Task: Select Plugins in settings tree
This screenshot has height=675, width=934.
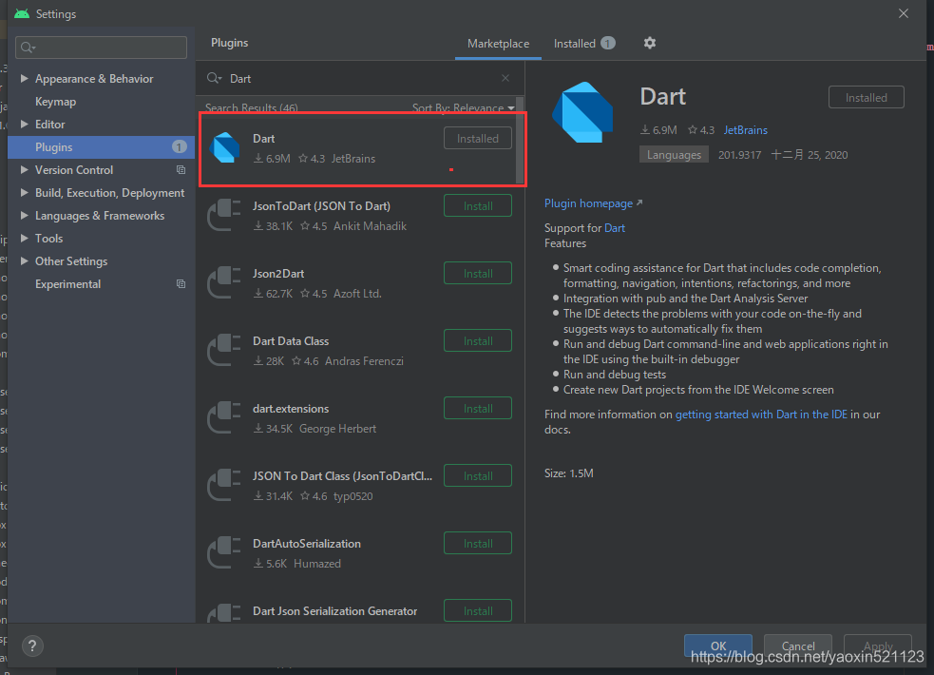Action: pyautogui.click(x=102, y=147)
